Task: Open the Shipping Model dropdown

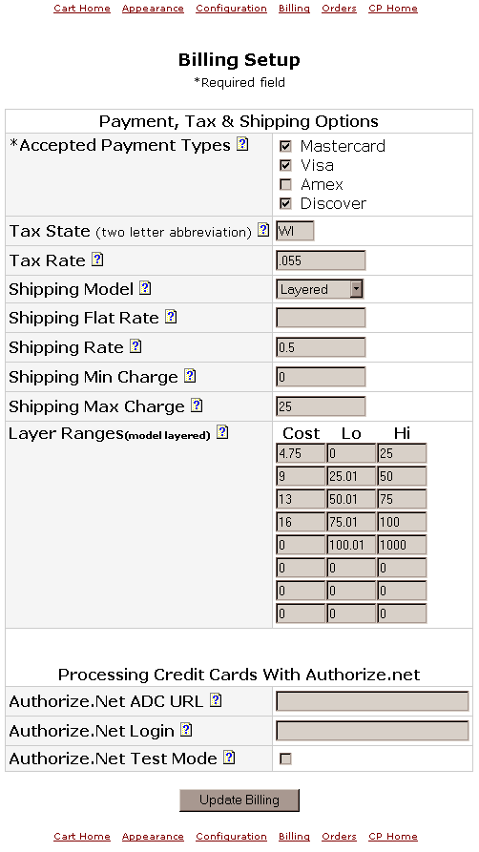Action: click(320, 289)
